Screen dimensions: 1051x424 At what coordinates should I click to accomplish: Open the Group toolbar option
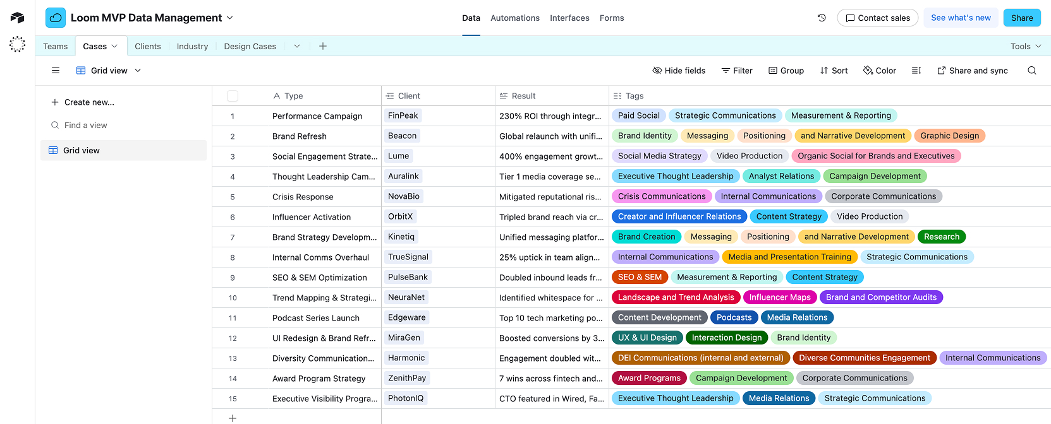(x=786, y=71)
